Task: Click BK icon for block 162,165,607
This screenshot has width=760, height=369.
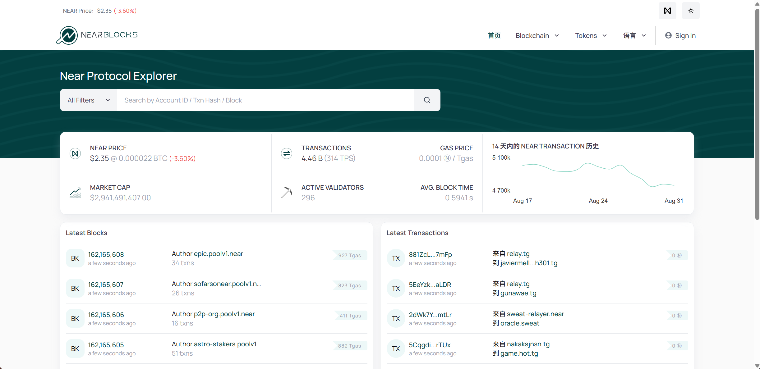Action: click(75, 288)
